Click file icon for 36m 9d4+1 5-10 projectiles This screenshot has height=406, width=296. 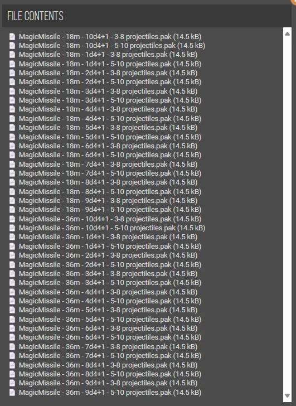12,392
